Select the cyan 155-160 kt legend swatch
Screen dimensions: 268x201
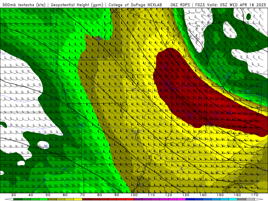click(x=233, y=199)
